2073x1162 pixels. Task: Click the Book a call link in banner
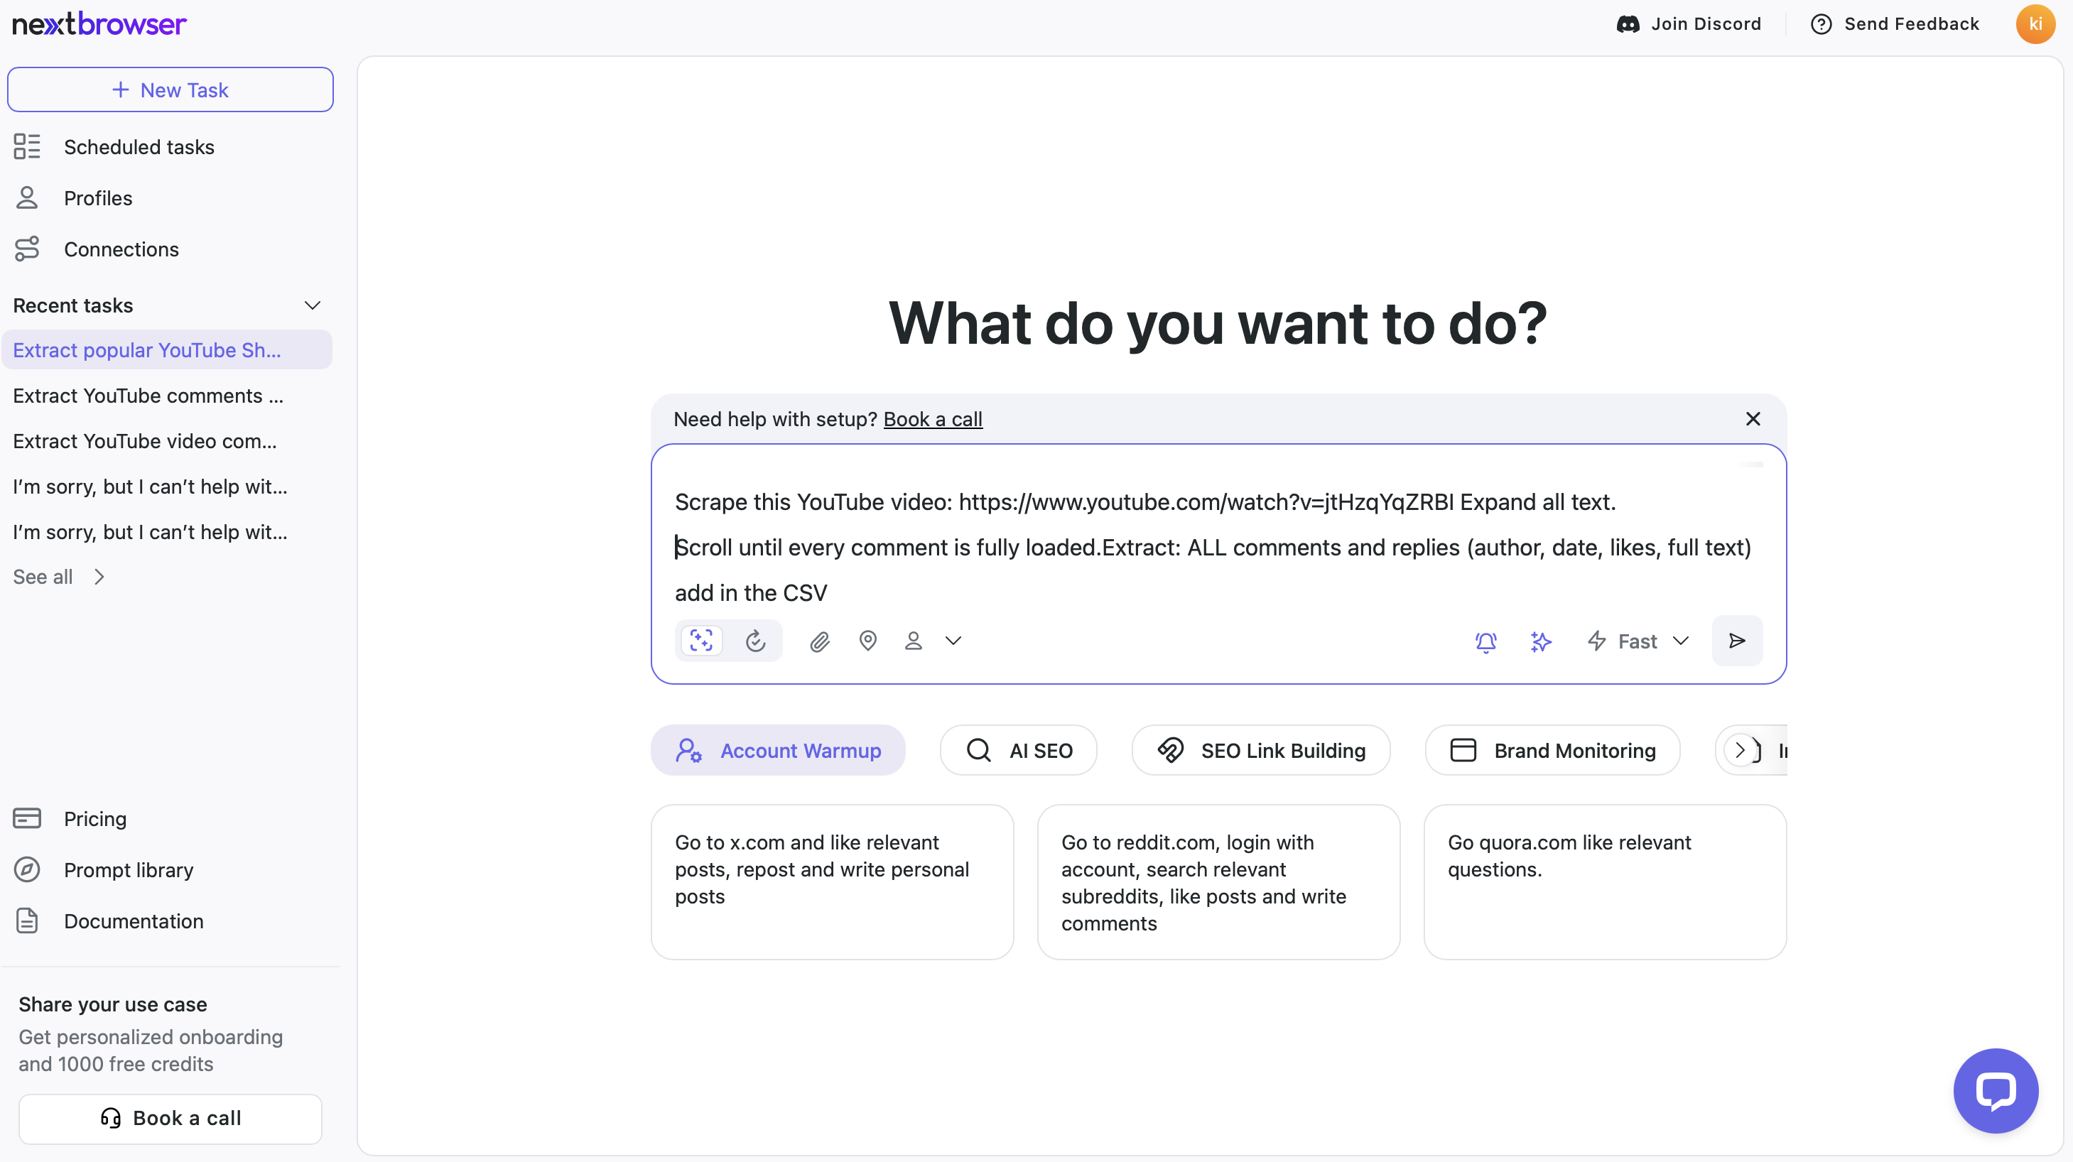932,419
